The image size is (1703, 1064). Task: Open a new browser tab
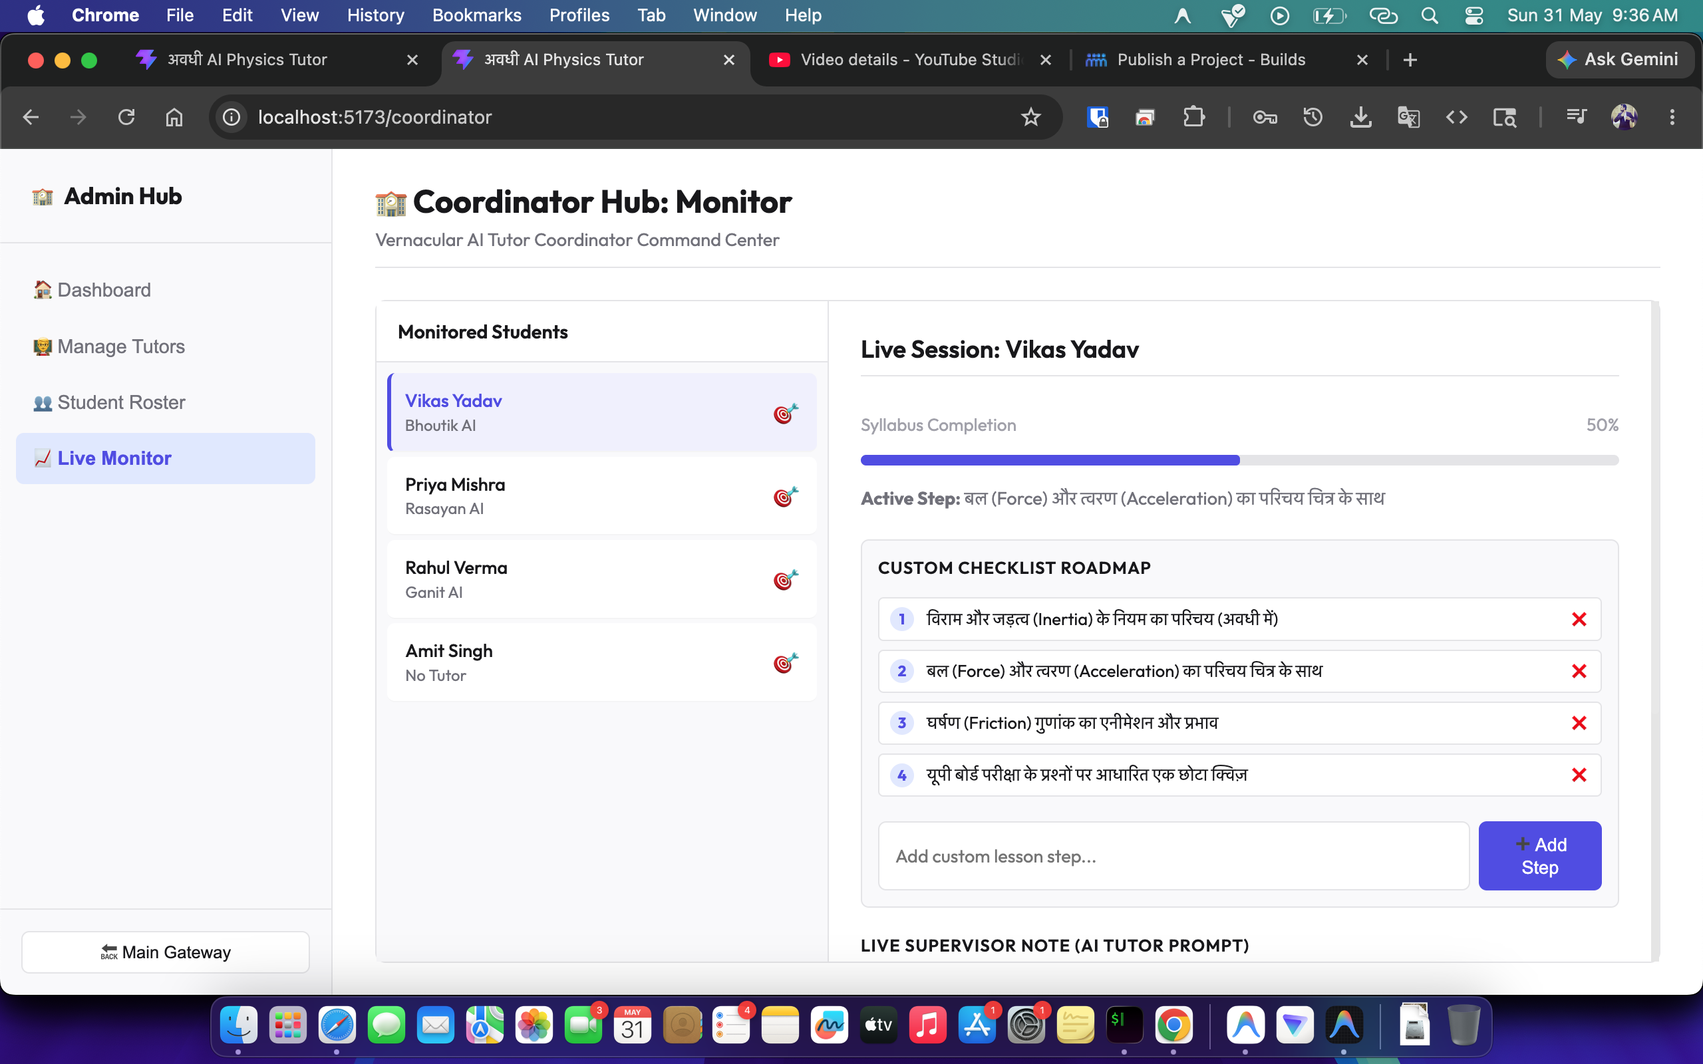(1410, 60)
